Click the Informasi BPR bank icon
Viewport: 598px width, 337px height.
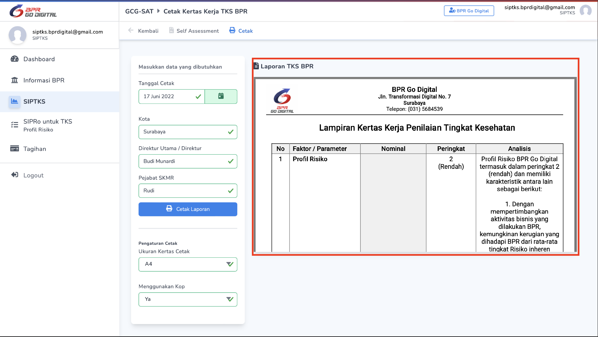coord(15,80)
